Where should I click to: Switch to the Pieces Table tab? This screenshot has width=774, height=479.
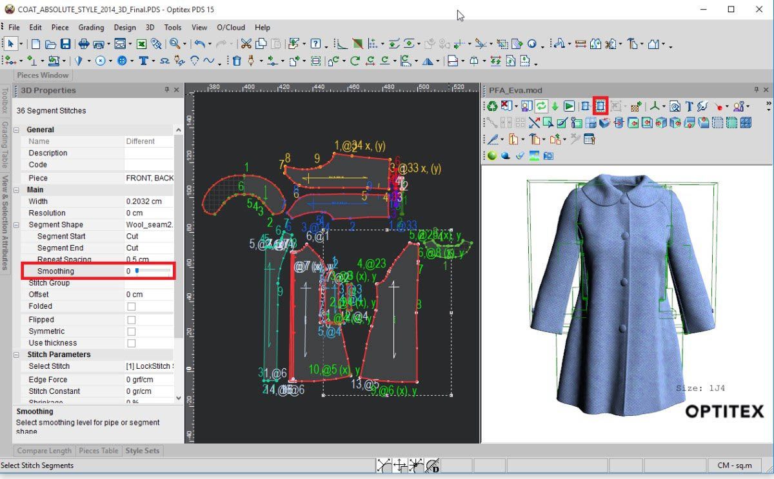coord(99,451)
